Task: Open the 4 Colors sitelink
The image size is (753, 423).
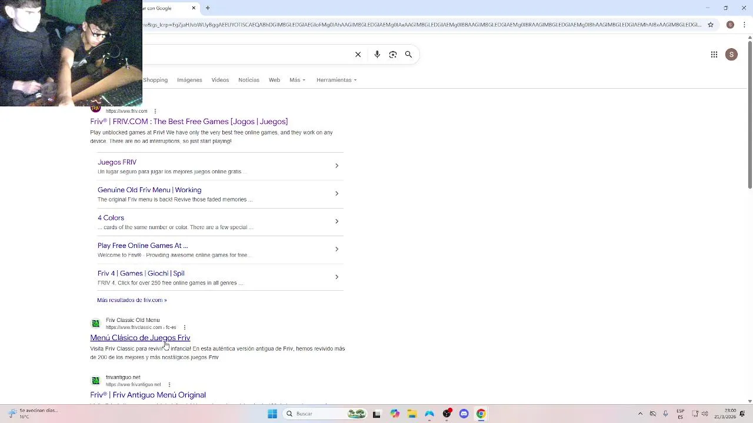Action: pos(111,217)
